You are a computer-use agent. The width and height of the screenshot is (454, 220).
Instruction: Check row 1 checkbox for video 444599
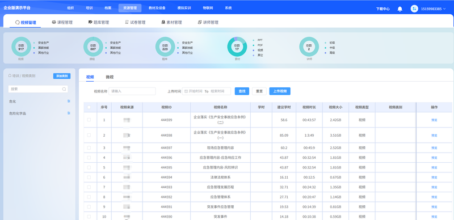pos(89,120)
